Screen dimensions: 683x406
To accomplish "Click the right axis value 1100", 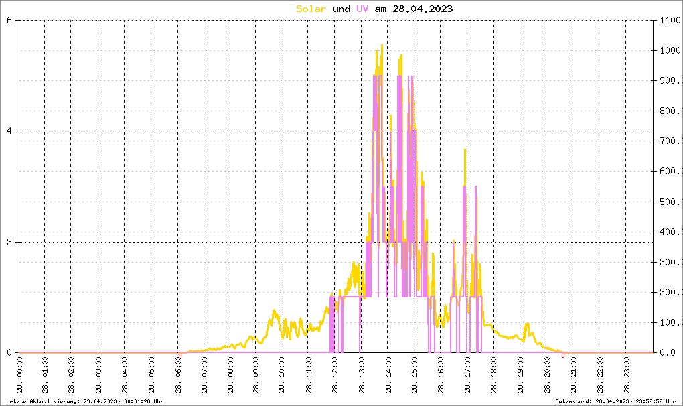I will point(669,20).
